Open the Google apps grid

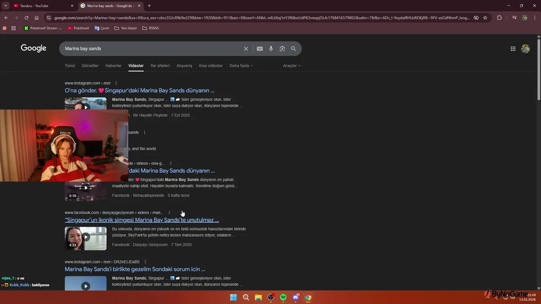513,49
